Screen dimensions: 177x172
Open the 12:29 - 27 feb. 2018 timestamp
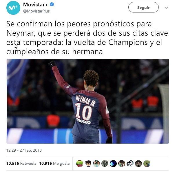click(x=24, y=150)
